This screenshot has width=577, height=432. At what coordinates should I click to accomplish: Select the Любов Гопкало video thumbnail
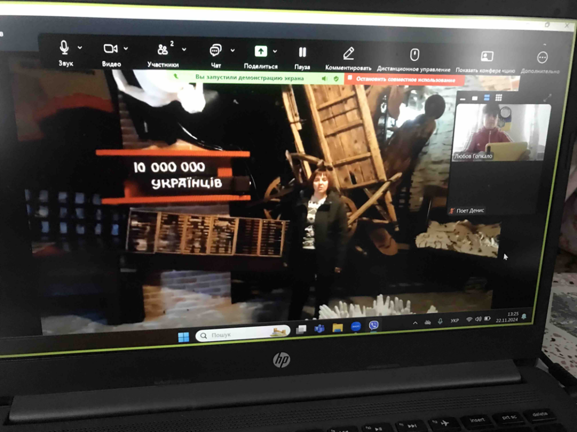coord(501,133)
